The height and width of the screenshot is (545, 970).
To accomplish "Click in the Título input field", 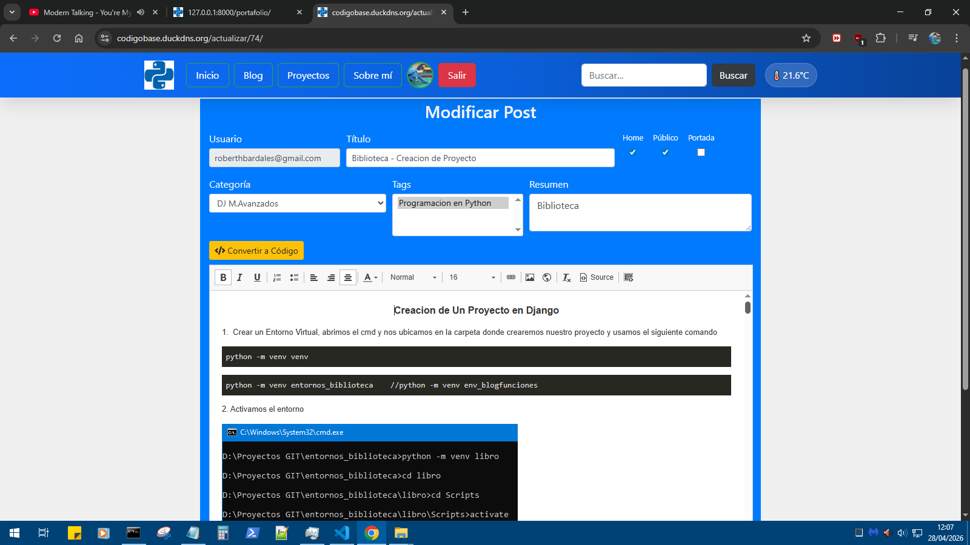I will point(480,158).
